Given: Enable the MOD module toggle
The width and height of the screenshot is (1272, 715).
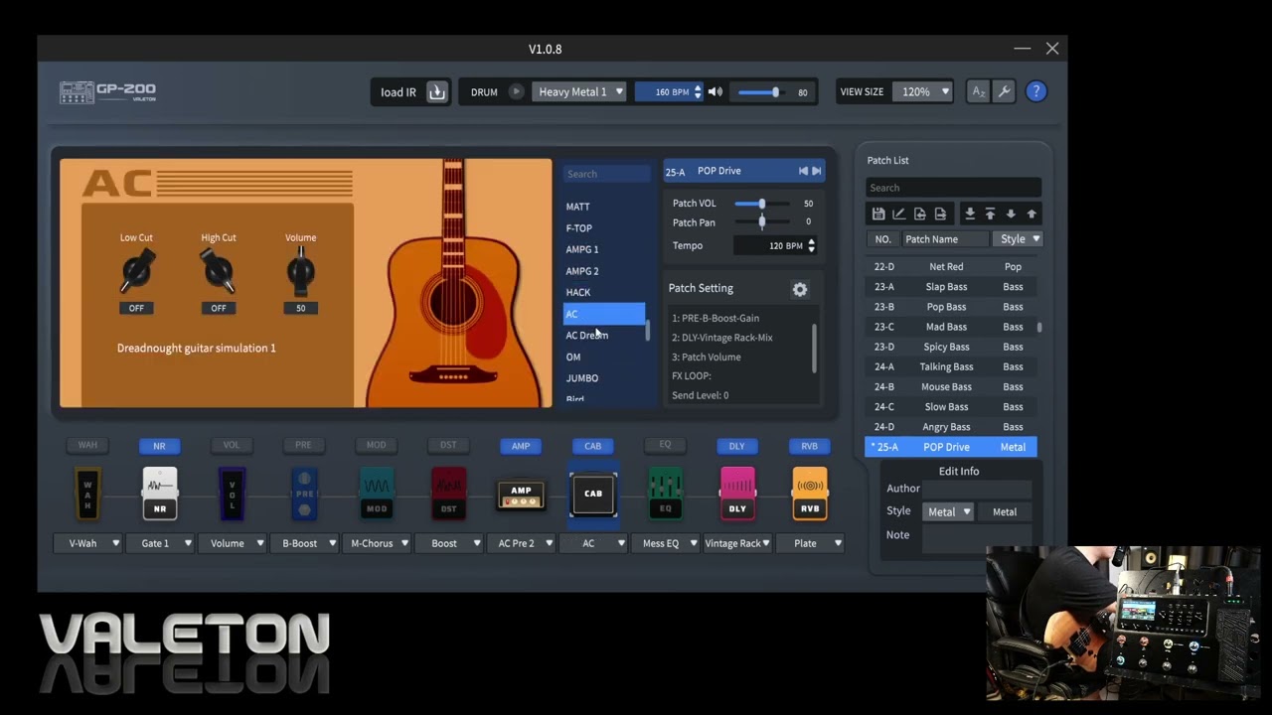Looking at the screenshot, I should pos(376,445).
